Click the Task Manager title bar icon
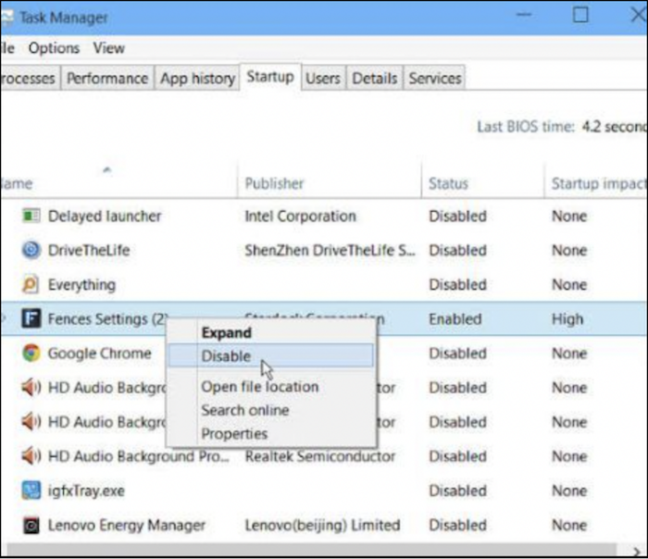The width and height of the screenshot is (648, 559). pos(6,18)
